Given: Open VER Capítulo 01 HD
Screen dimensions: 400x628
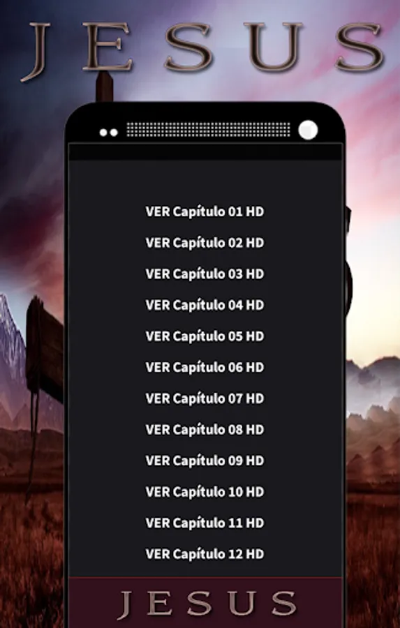Looking at the screenshot, I should tap(205, 212).
